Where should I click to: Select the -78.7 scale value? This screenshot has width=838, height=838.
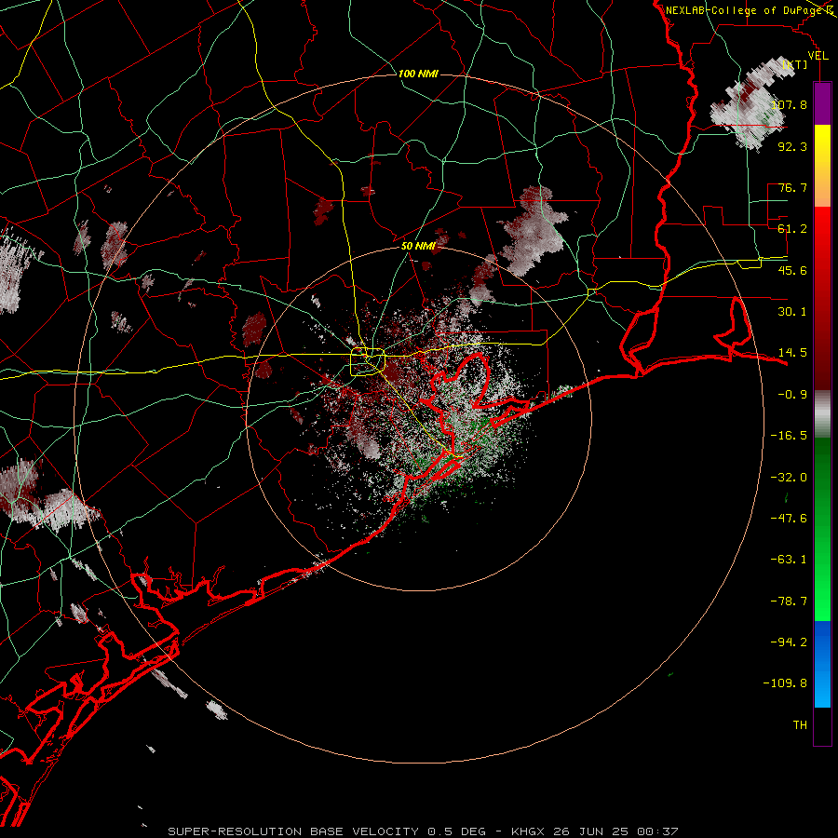point(789,601)
